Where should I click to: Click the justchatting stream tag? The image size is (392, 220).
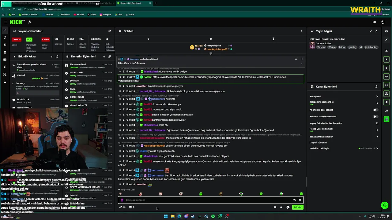(371, 47)
